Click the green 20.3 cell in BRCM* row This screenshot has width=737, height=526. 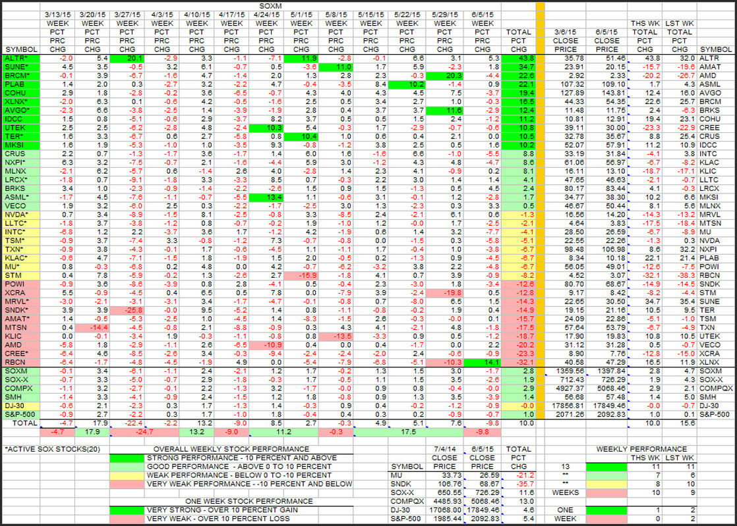click(445, 76)
